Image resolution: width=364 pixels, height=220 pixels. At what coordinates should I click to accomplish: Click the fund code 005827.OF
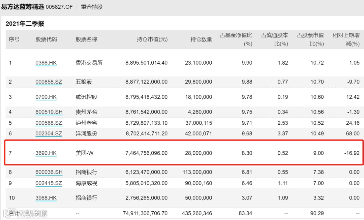(59, 7)
